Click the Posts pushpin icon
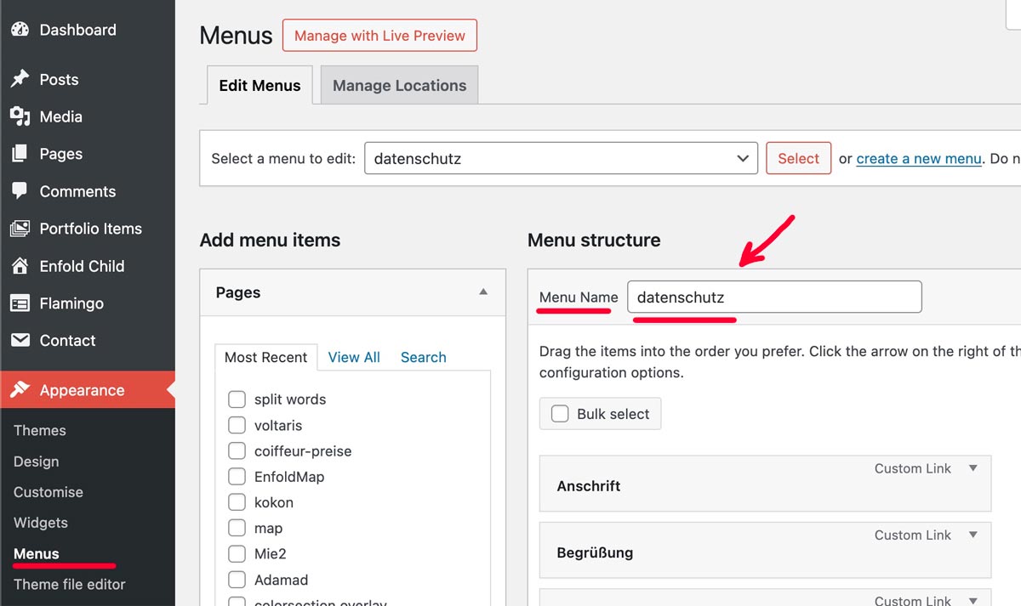Screen dimensions: 1021x606 (20, 79)
